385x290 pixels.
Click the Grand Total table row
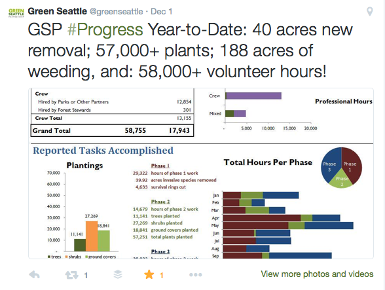112,130
